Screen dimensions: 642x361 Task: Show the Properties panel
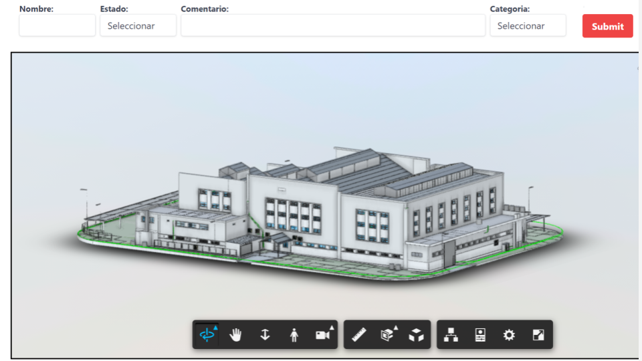pyautogui.click(x=480, y=335)
